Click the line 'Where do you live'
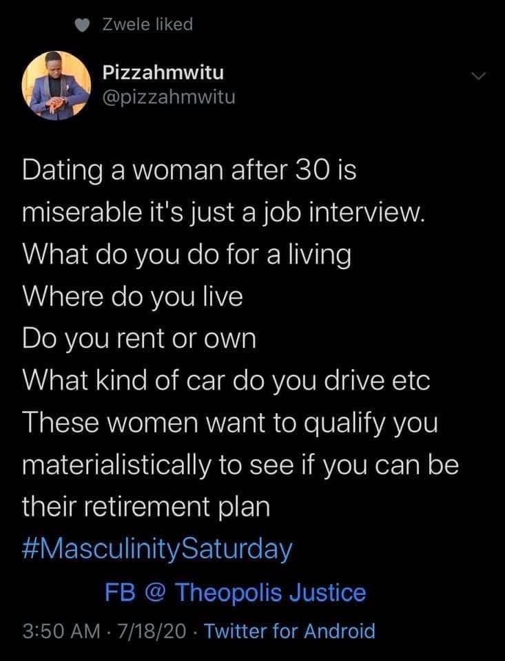 coord(132,296)
